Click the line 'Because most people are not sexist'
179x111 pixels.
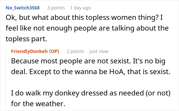[88, 61]
